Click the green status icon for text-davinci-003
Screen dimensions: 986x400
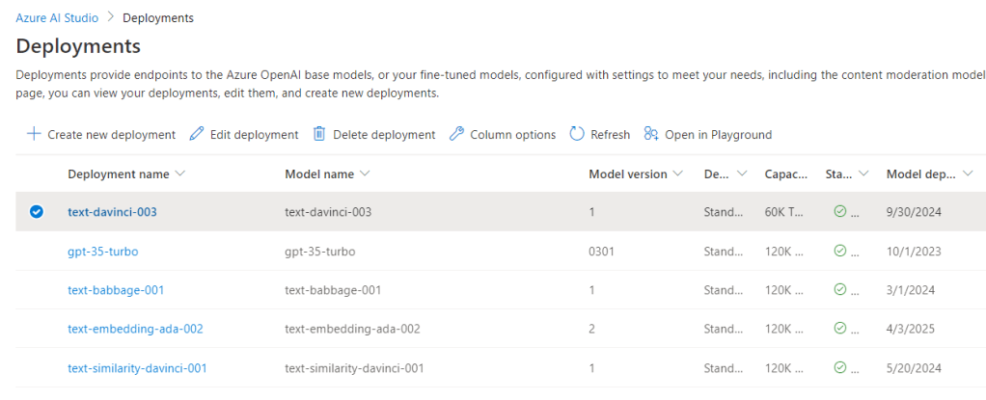pyautogui.click(x=839, y=212)
